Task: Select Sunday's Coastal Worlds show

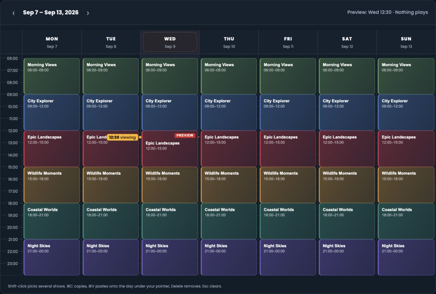Action: 406,221
